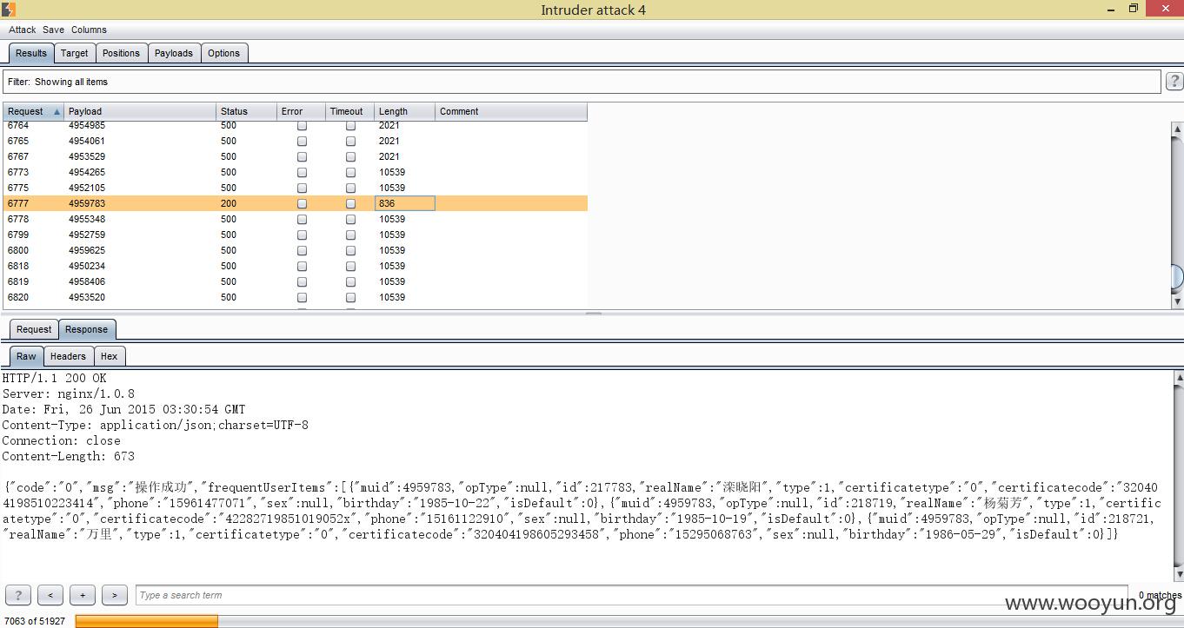1184x628 pixels.
Task: Select row with payload 4955348
Action: [295, 219]
